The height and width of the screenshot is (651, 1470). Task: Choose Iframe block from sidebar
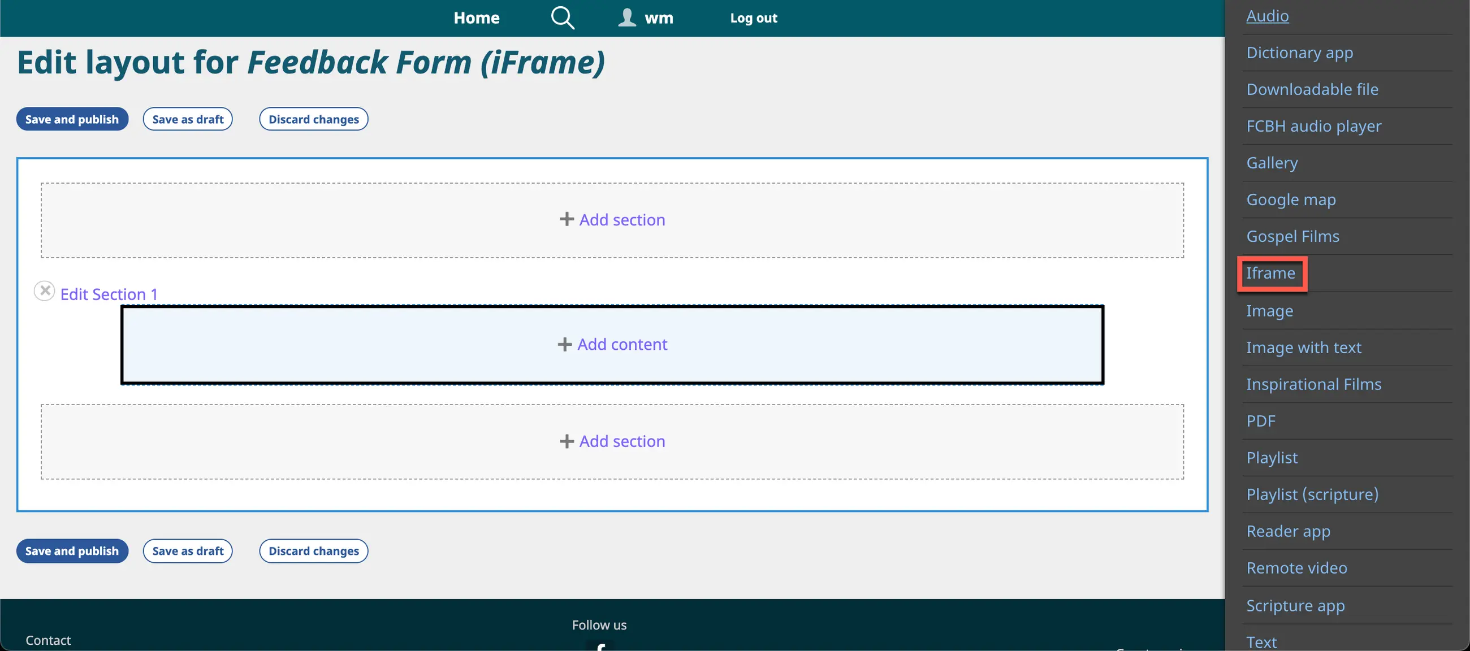point(1271,274)
